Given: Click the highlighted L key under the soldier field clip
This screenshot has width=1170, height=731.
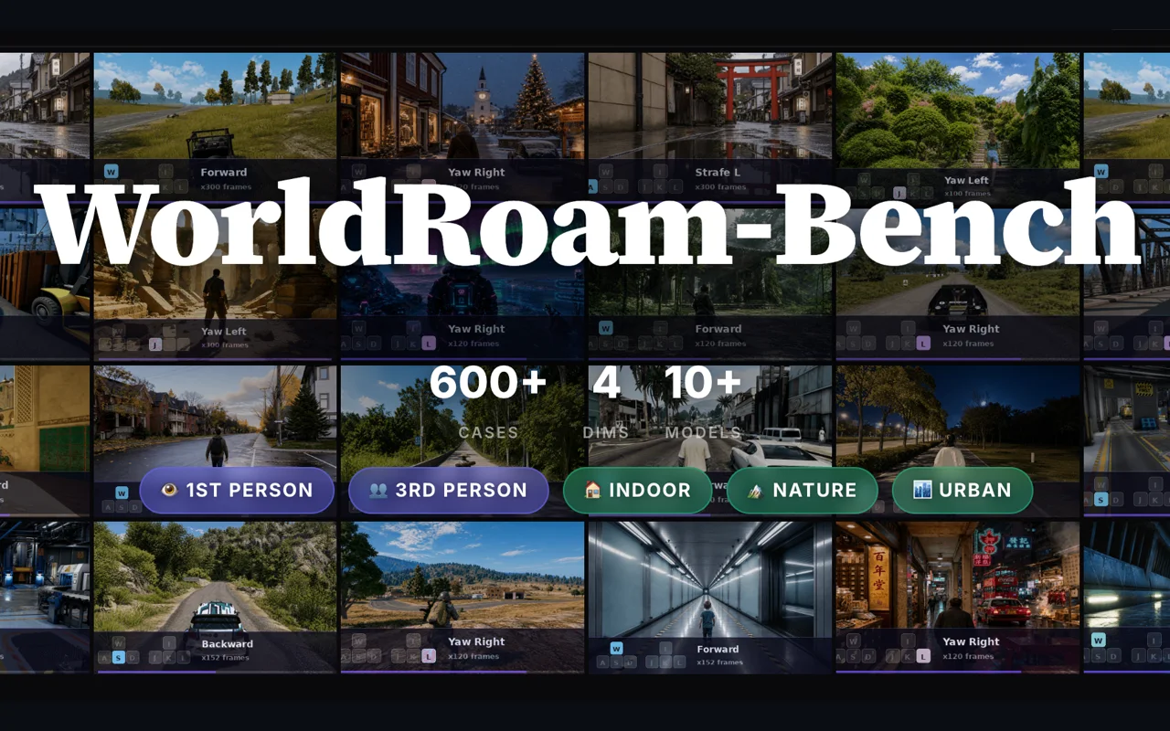Looking at the screenshot, I should pyautogui.click(x=429, y=655).
